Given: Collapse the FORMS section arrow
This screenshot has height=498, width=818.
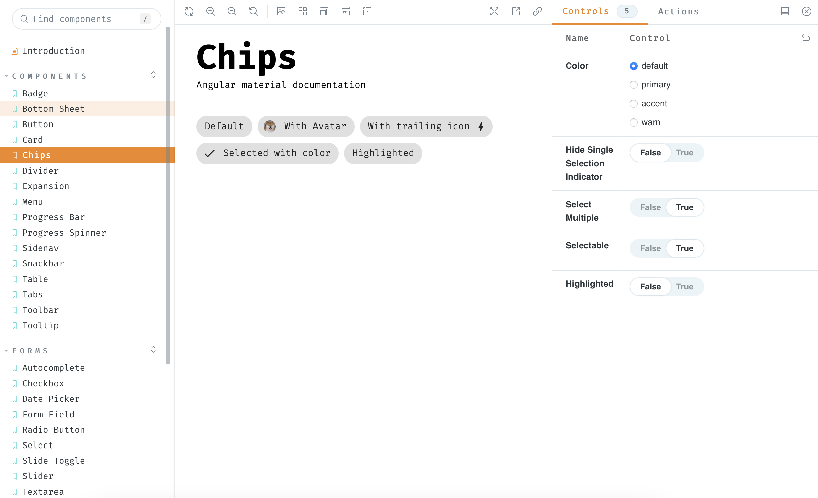Looking at the screenshot, I should click(x=6, y=351).
